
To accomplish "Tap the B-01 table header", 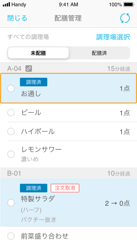I will pyautogui.click(x=68, y=173).
